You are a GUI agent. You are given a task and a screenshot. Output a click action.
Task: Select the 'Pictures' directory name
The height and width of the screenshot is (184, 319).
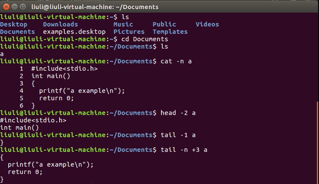(x=129, y=32)
